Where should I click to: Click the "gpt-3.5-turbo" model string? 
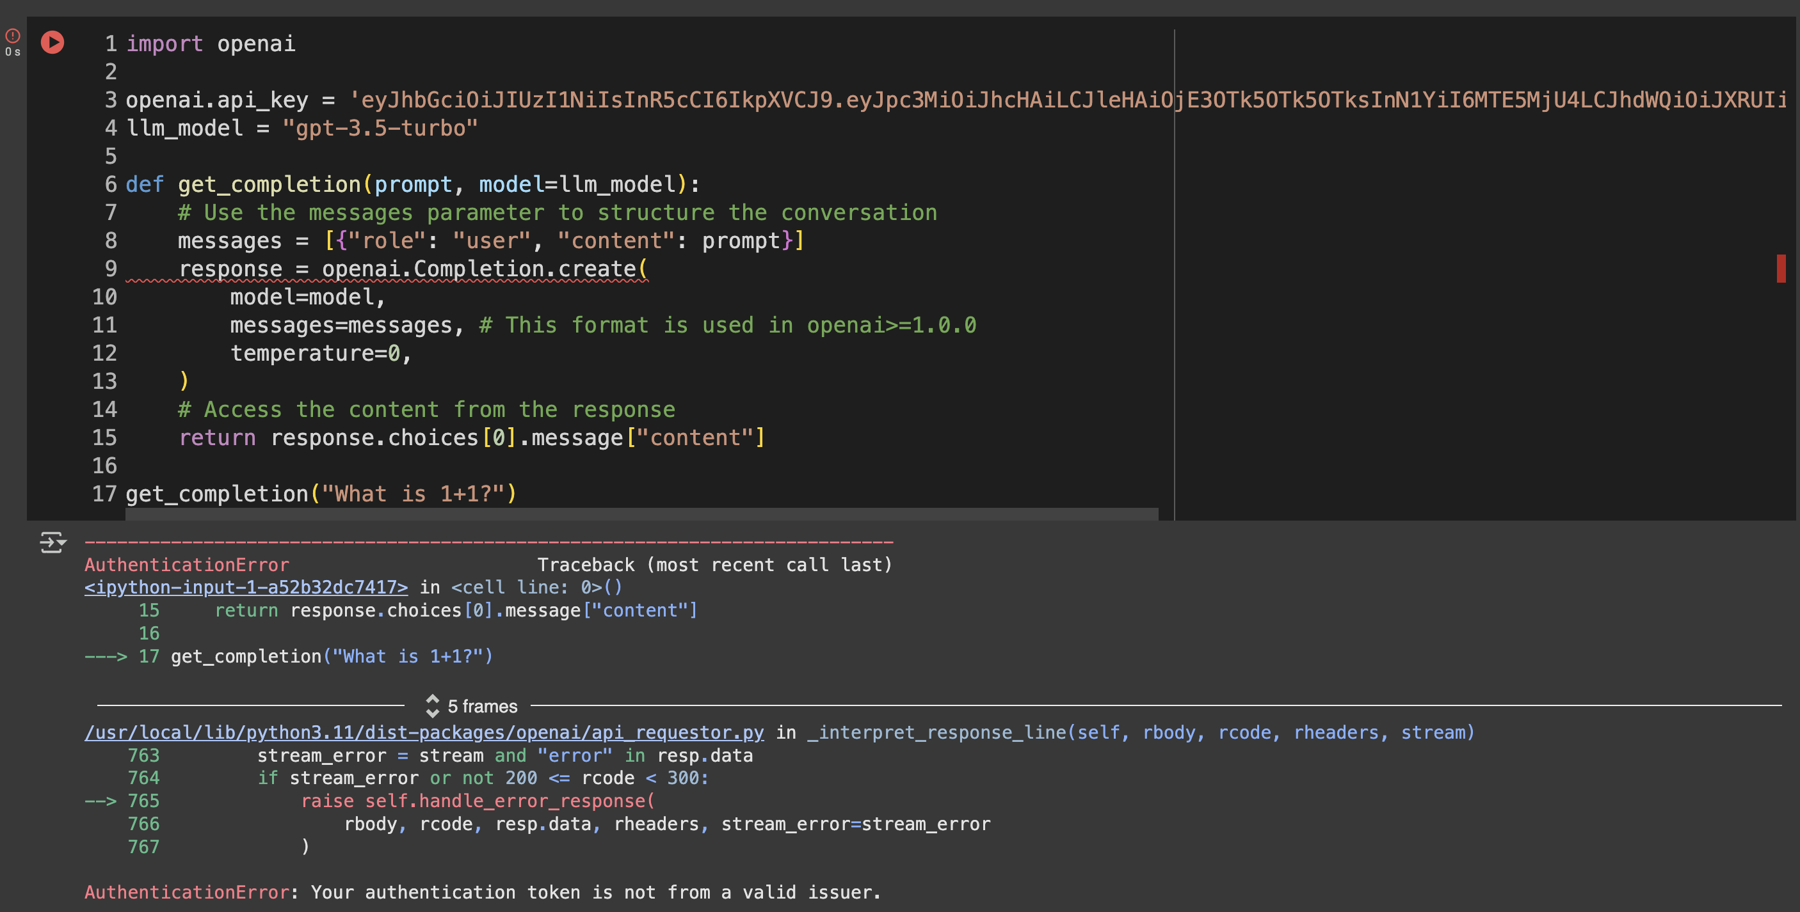pyautogui.click(x=380, y=129)
